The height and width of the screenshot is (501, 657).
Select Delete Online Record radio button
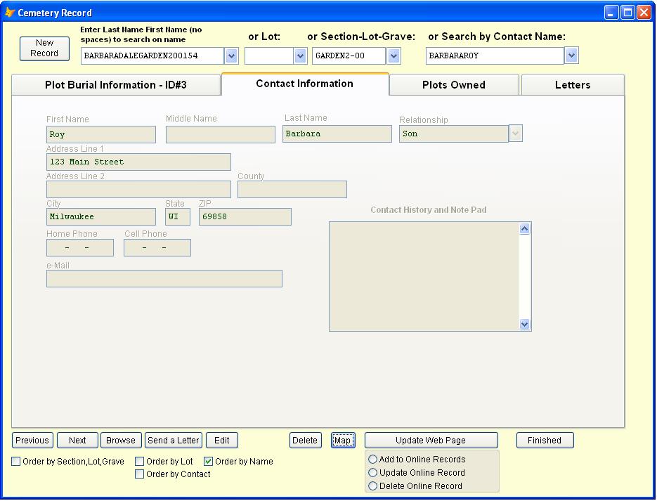click(372, 486)
